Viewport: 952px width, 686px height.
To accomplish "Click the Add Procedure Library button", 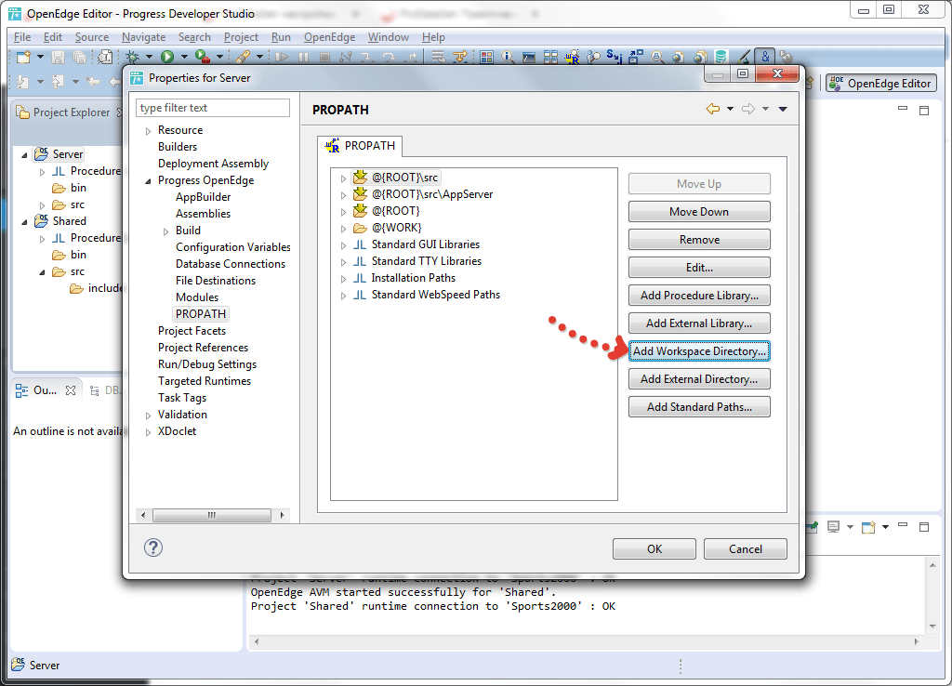I will click(x=699, y=295).
